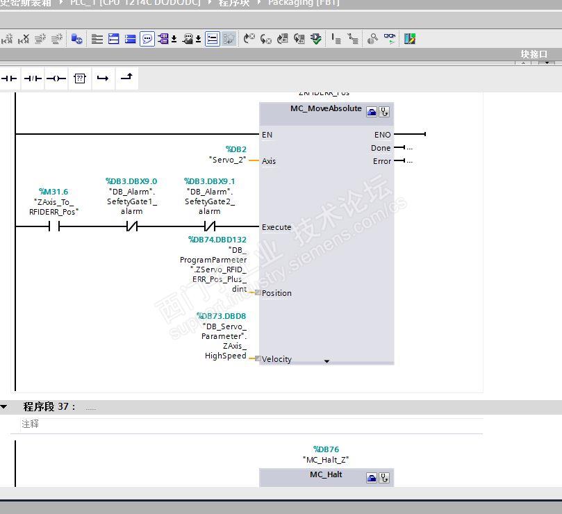Viewport: 562px width, 514px height.
Task: Close all networks toolbar icon
Action: coord(114,38)
